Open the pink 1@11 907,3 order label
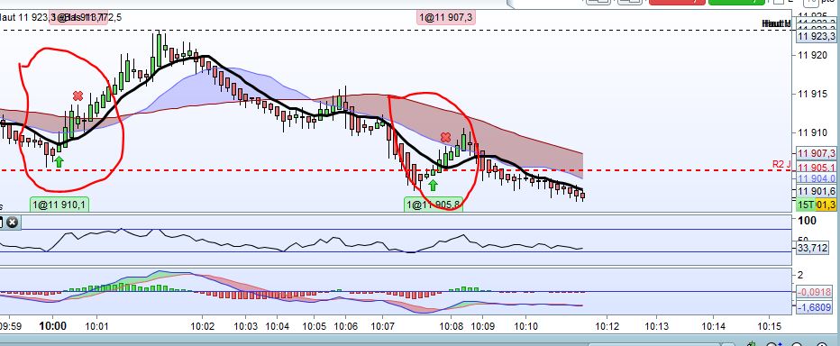840x346 pixels. 446,18
